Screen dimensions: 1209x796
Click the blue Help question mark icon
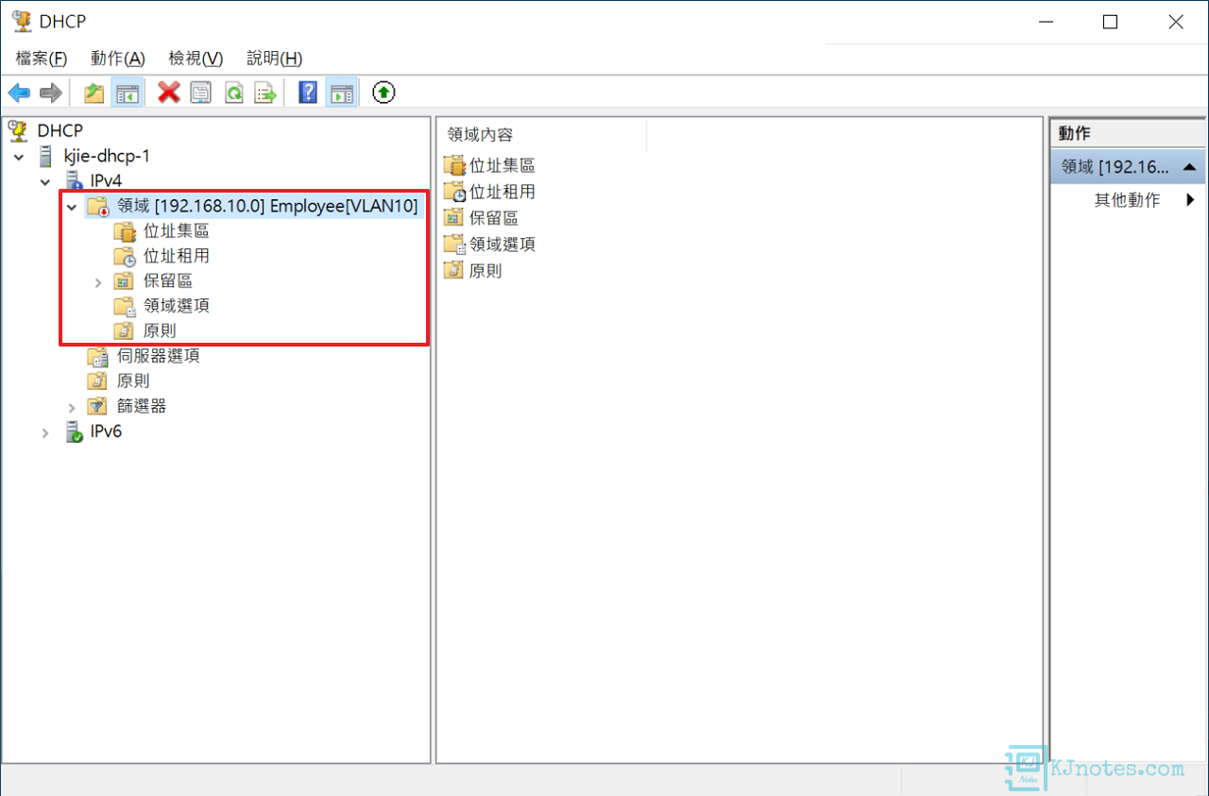(x=308, y=93)
